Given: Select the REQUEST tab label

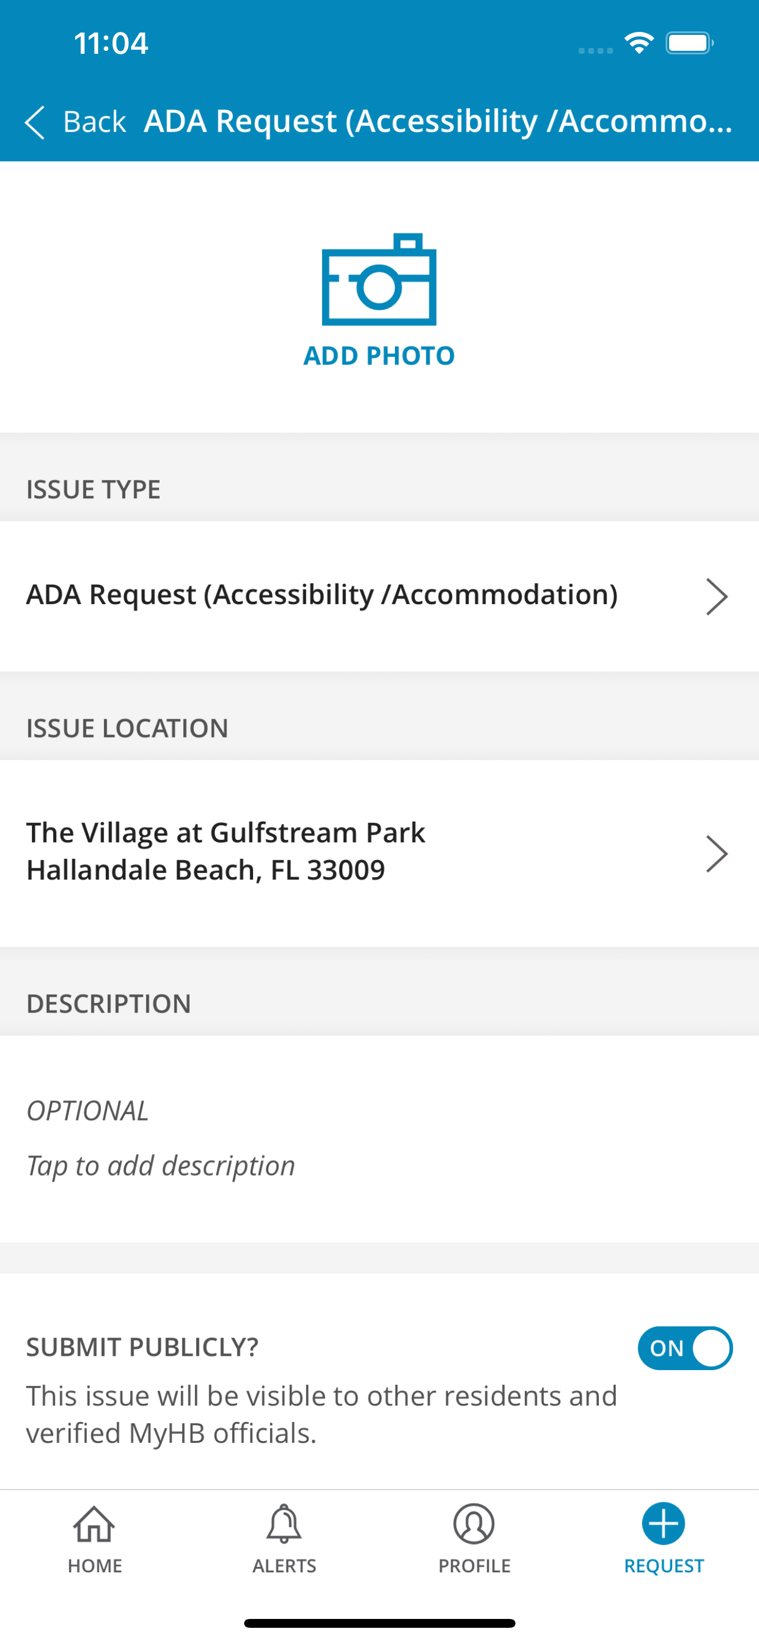Looking at the screenshot, I should pyautogui.click(x=664, y=1566).
